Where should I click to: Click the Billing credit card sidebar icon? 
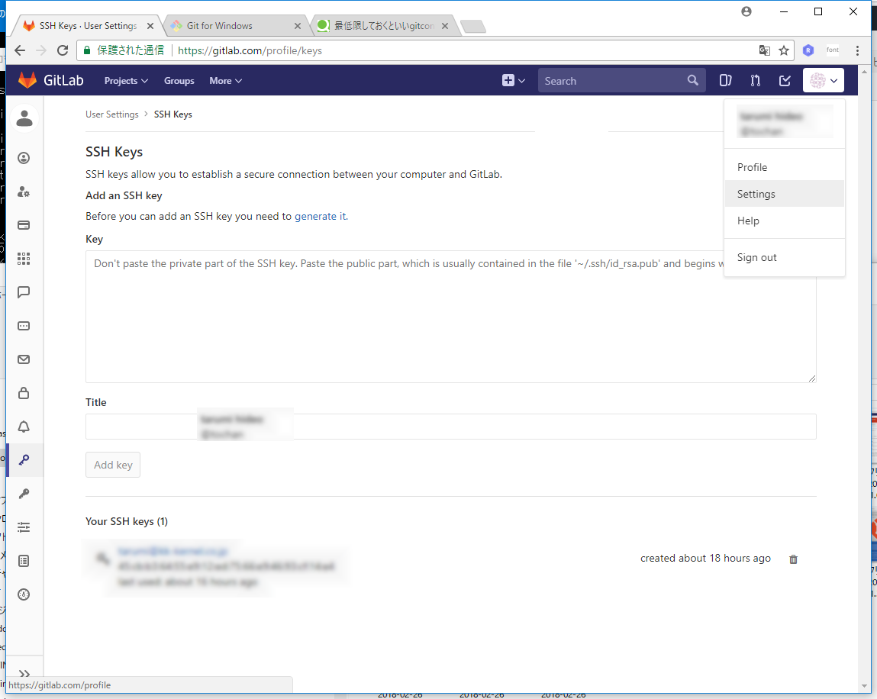[x=24, y=225]
